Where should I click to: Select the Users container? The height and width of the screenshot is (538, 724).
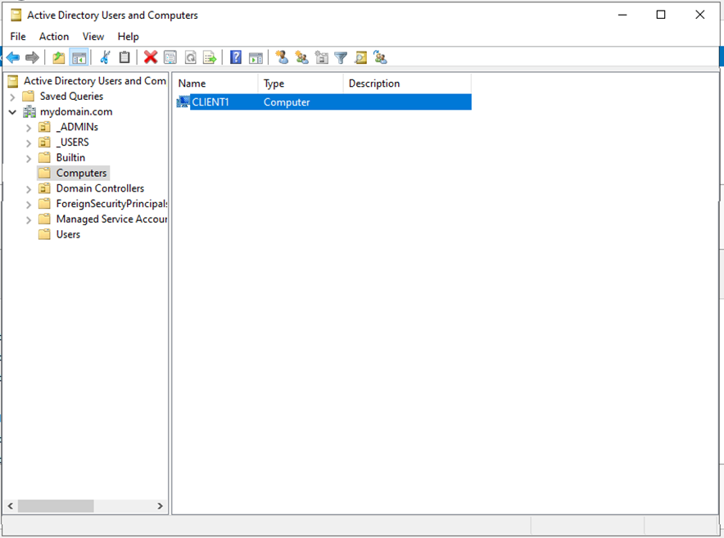68,234
